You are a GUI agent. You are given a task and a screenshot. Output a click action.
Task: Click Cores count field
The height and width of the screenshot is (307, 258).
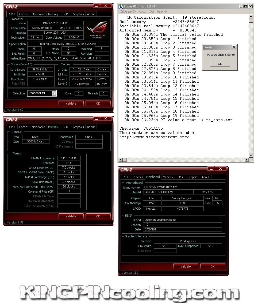(79, 93)
